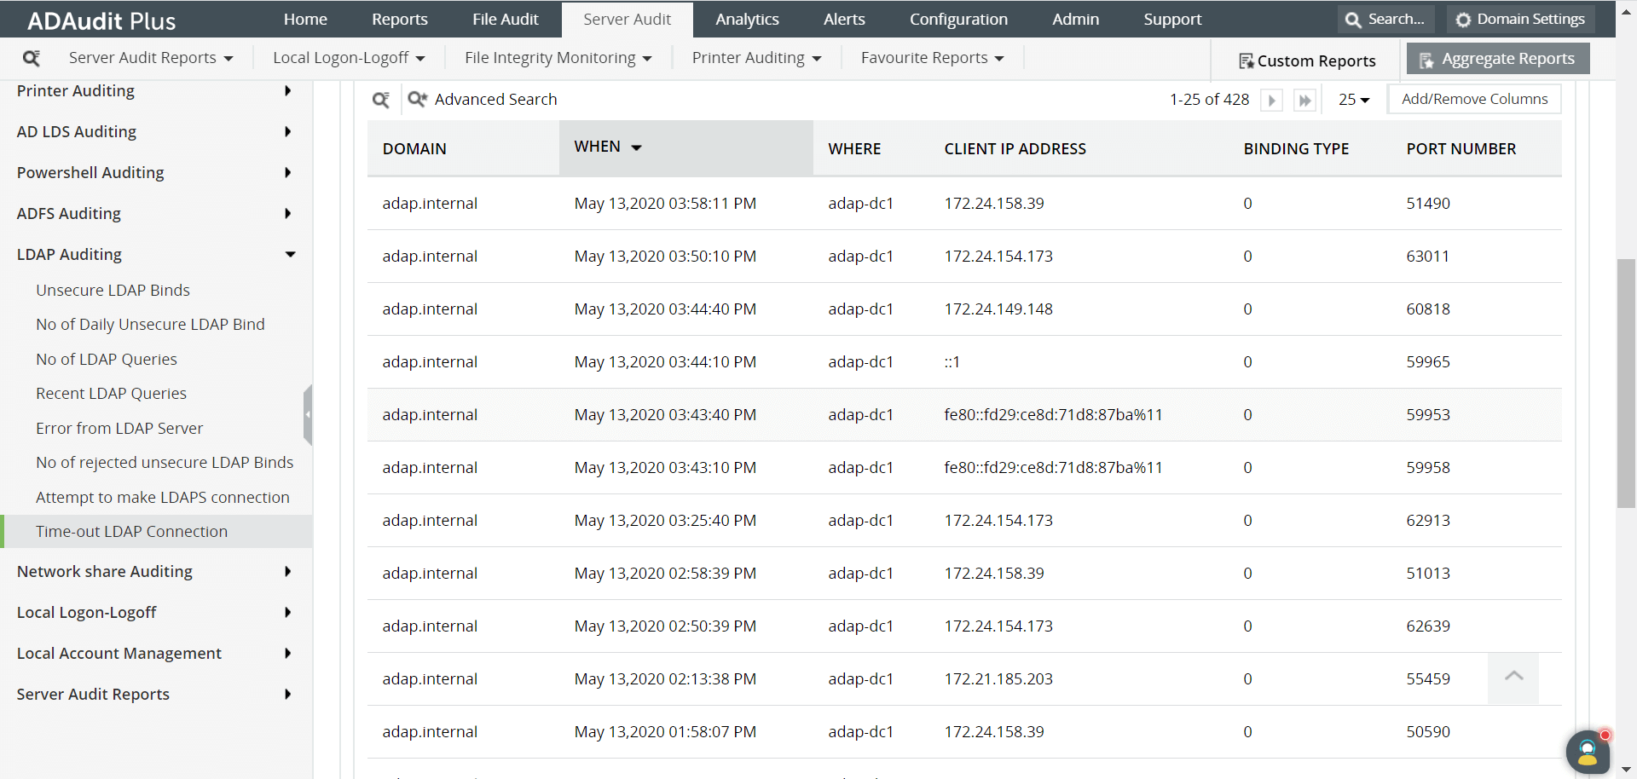Image resolution: width=1637 pixels, height=779 pixels.
Task: Open the chat assistant bubble
Action: (1588, 752)
